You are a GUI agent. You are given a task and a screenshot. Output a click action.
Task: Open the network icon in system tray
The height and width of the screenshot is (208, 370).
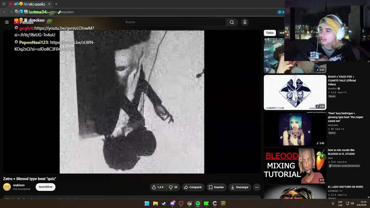(x=347, y=203)
